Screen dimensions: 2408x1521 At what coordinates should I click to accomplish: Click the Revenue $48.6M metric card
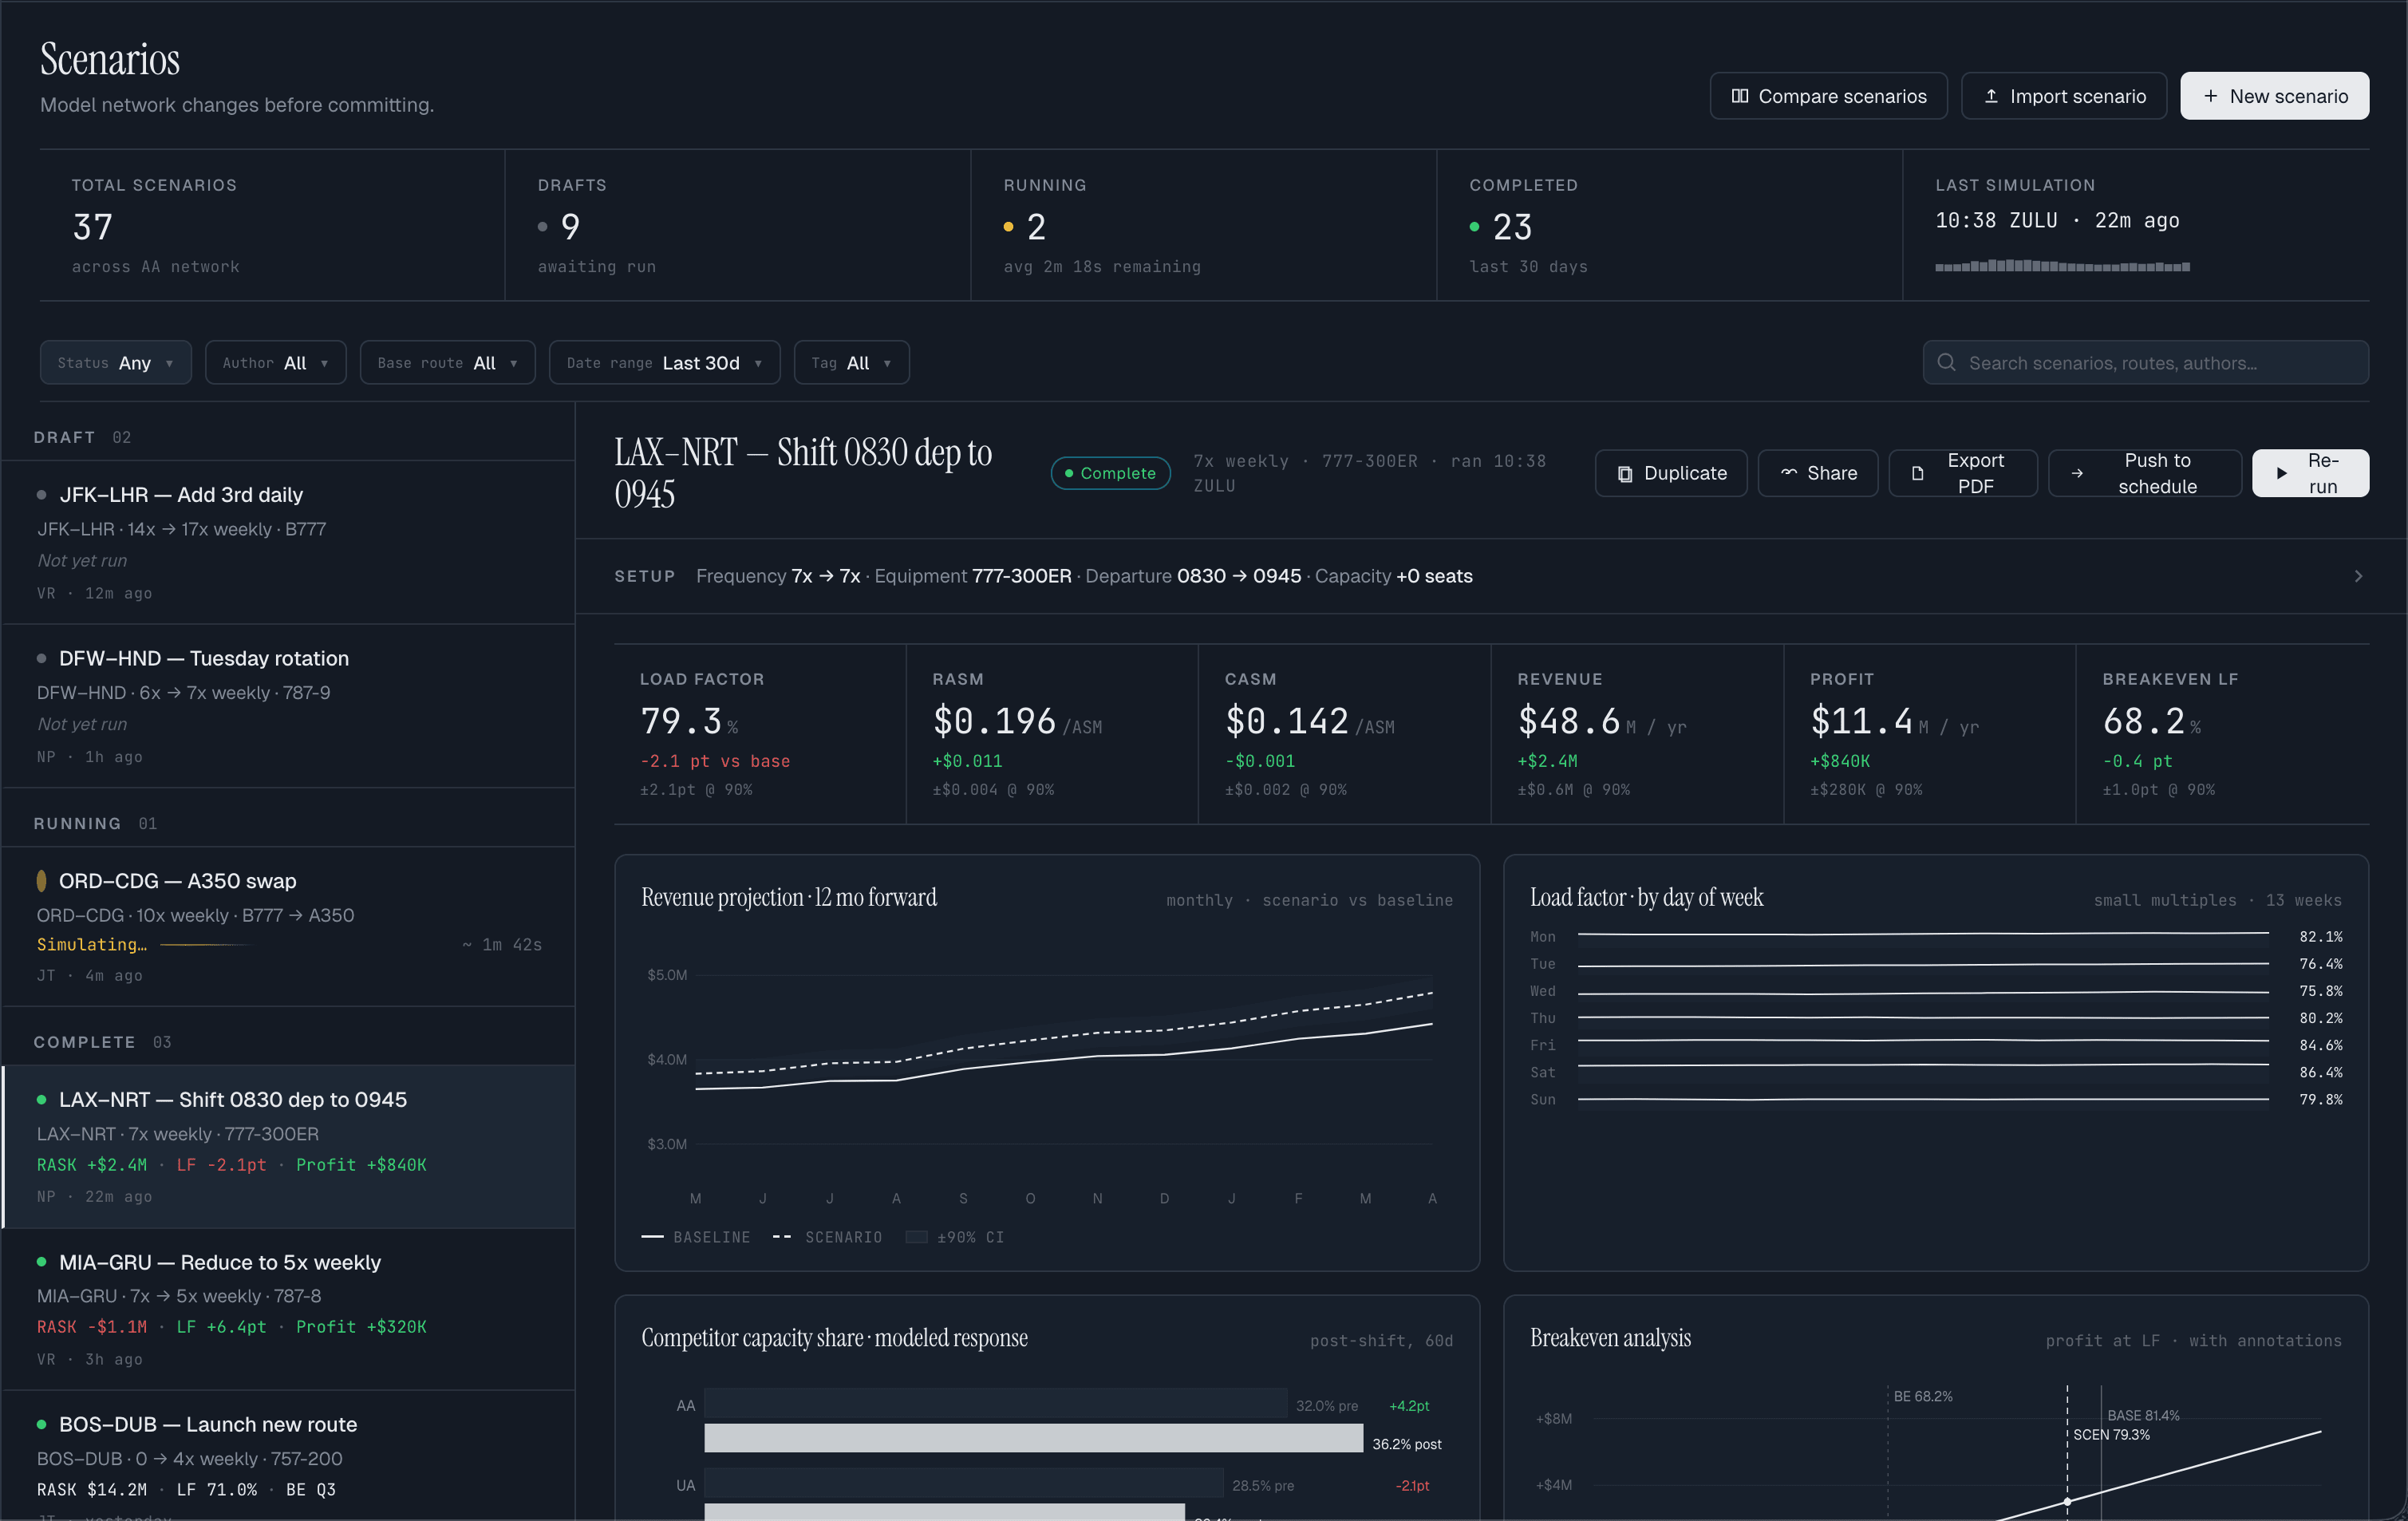(1637, 734)
